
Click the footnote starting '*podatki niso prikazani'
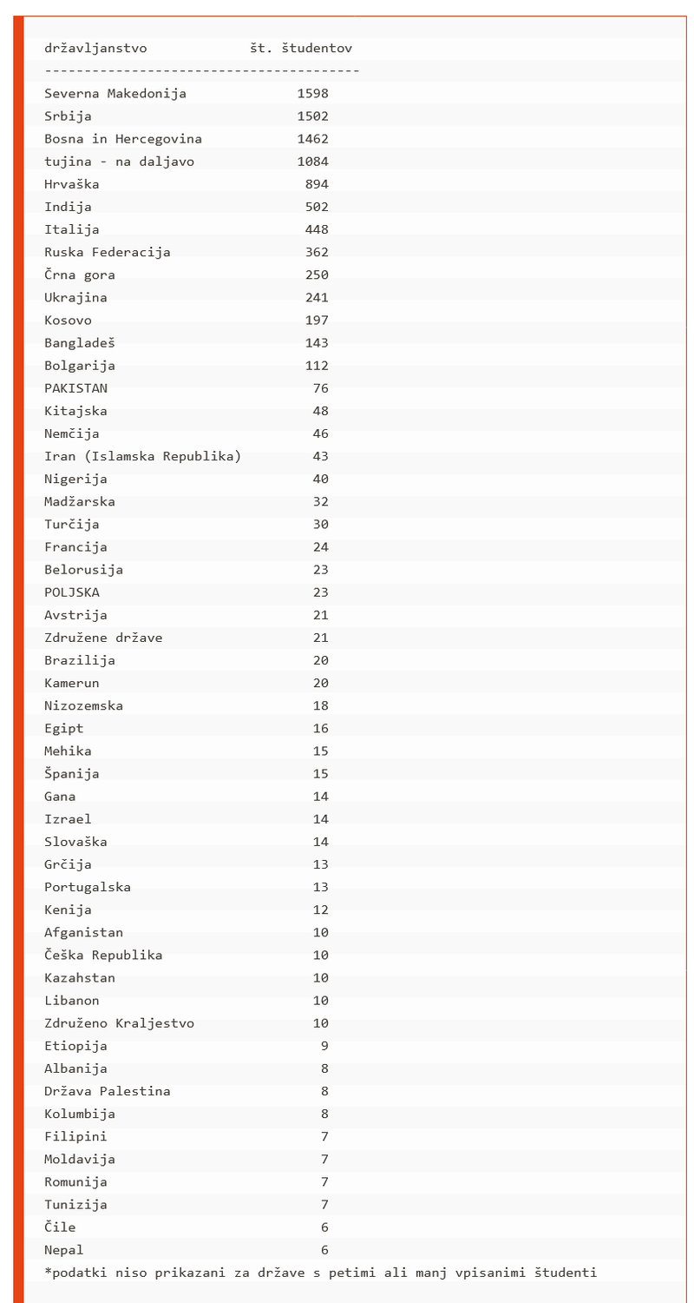[320, 1273]
